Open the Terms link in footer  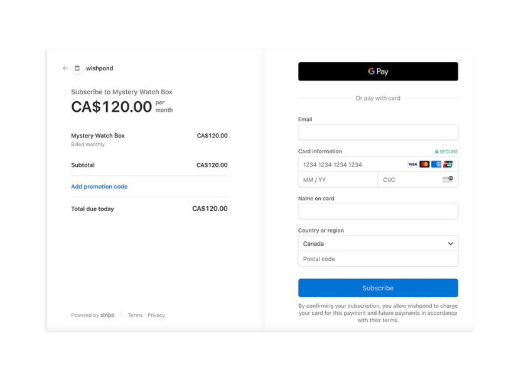pyautogui.click(x=135, y=315)
